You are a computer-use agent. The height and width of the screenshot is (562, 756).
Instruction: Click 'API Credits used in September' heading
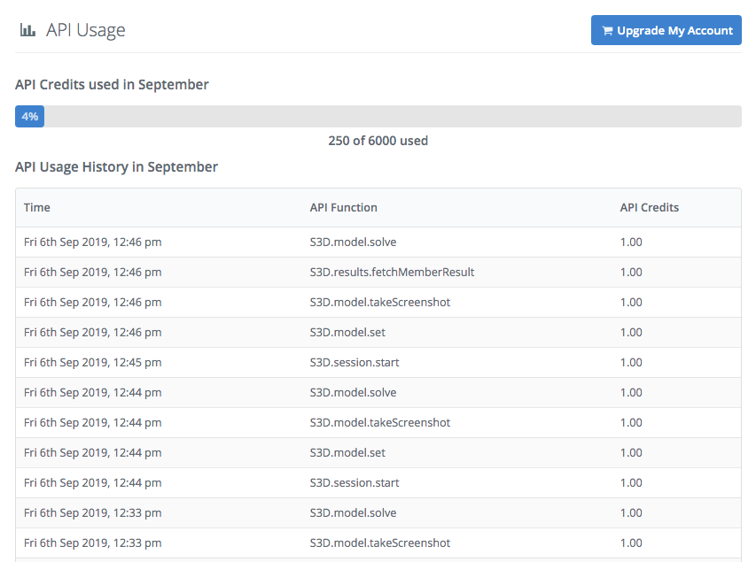(112, 85)
